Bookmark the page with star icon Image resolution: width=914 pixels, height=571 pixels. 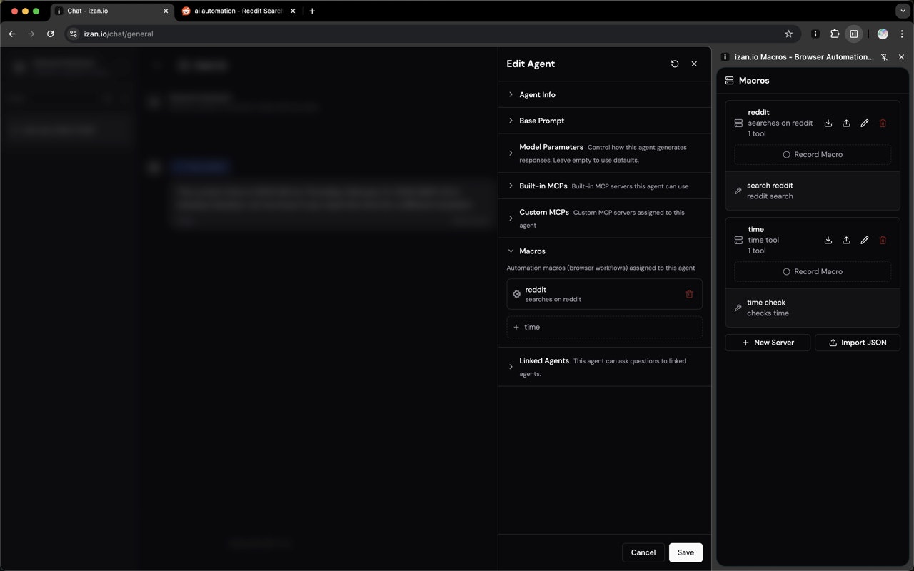point(788,34)
